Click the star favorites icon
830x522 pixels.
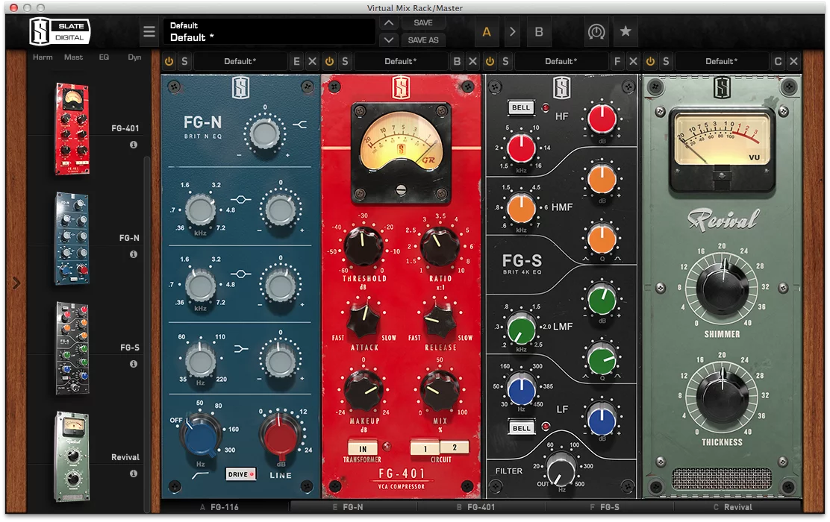click(625, 31)
